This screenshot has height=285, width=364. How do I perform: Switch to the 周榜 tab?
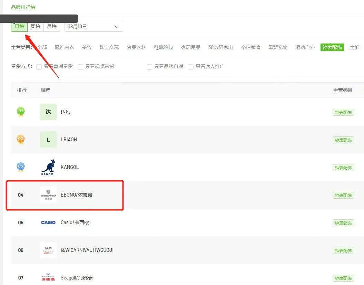[36, 27]
